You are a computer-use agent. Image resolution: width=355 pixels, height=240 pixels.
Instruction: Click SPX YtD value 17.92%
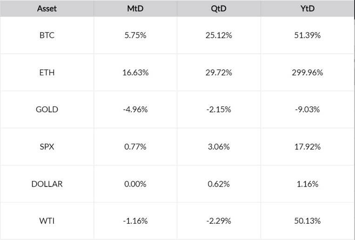[x=307, y=147]
